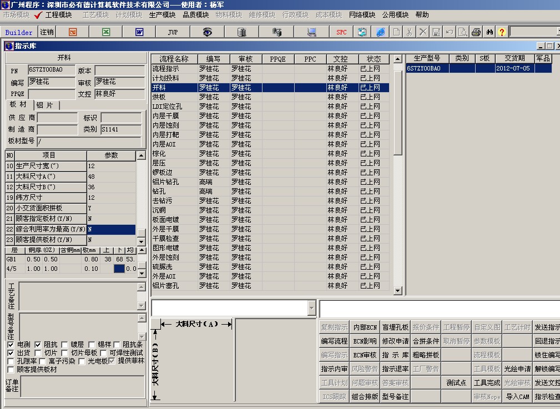Check the 可焊性测试 checkbox
This screenshot has width=560, height=409.
coord(104,353)
